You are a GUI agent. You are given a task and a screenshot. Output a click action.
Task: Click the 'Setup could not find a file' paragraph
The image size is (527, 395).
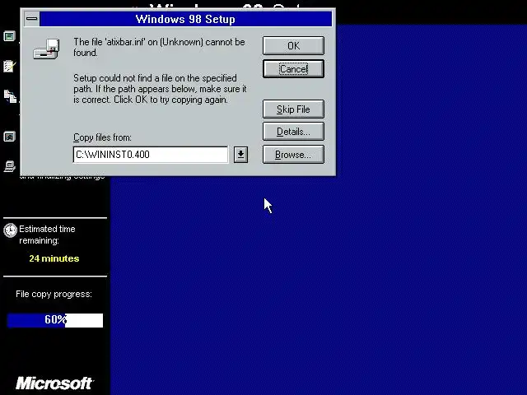pyautogui.click(x=160, y=89)
